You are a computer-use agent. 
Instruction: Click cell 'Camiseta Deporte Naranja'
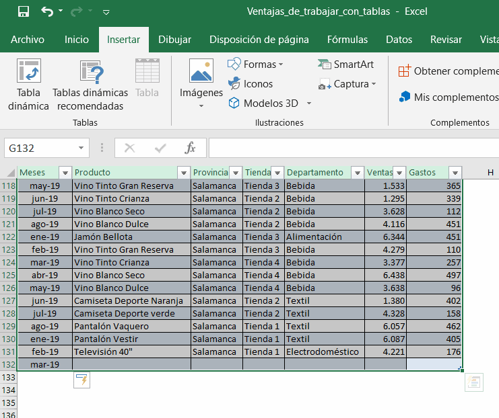[x=131, y=300]
